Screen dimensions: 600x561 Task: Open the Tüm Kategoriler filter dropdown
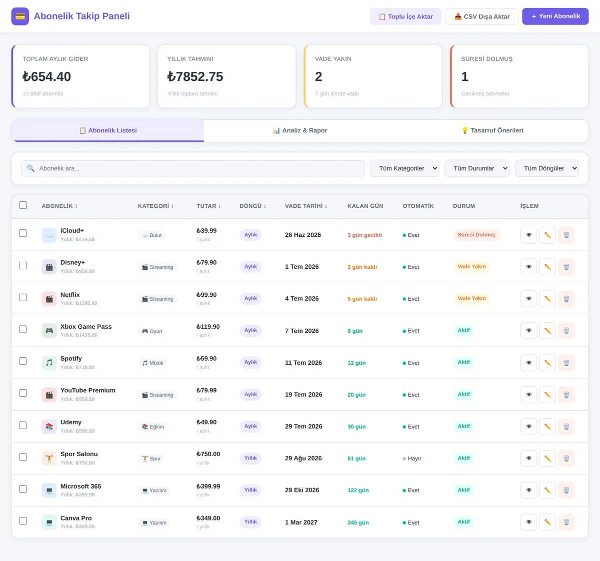coord(404,168)
